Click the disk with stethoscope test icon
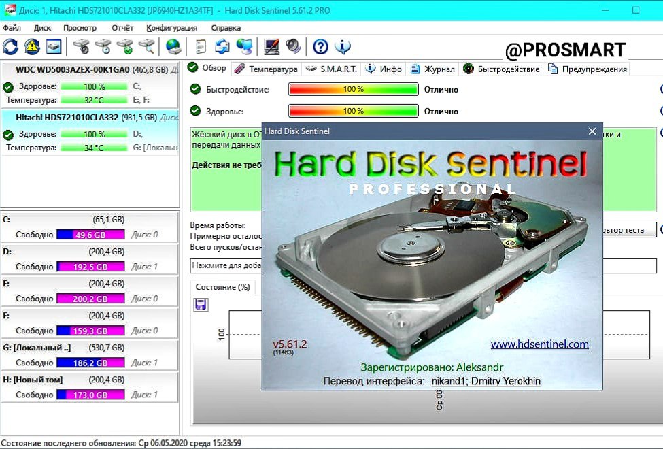The width and height of the screenshot is (663, 449). (x=81, y=46)
